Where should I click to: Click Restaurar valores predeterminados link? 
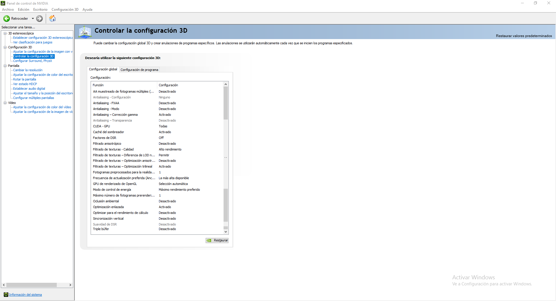coord(524,36)
